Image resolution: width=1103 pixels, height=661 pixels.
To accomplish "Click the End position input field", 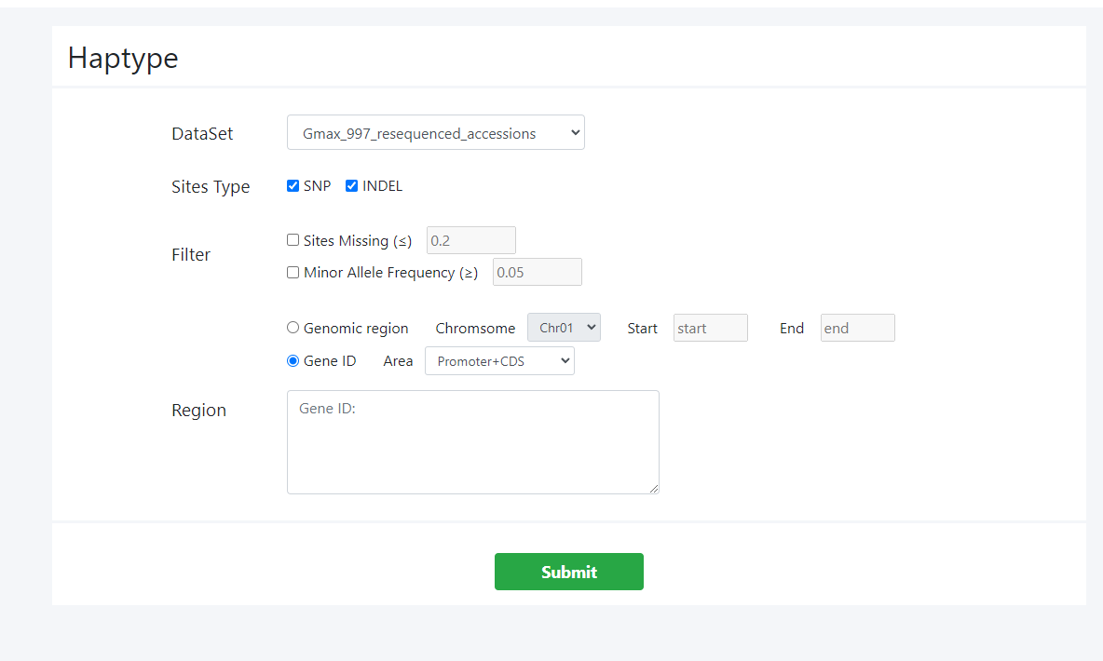I will [x=857, y=328].
